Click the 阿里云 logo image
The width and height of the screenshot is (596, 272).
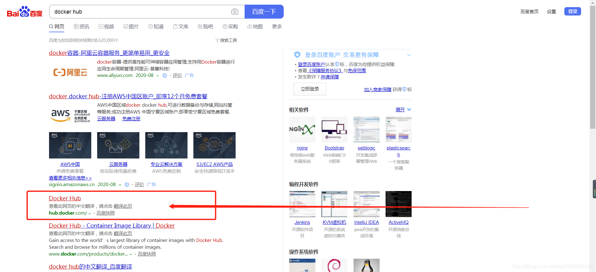point(70,73)
